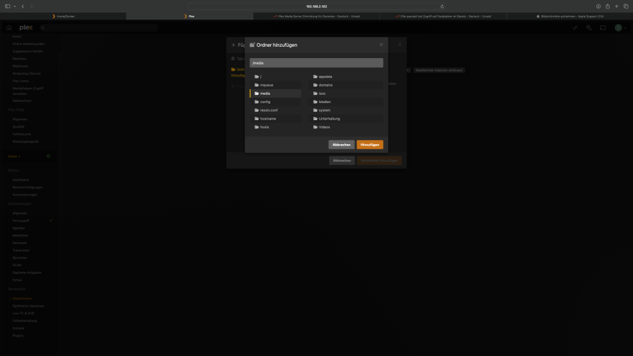
Task: Click the green server status icon next to Home
Action: 49,156
